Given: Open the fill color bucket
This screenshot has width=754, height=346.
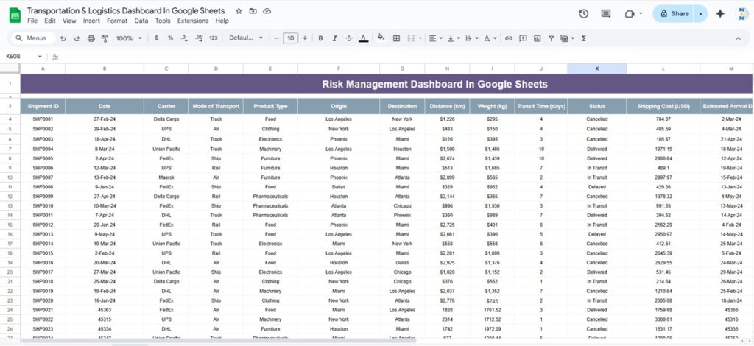Looking at the screenshot, I should point(381,38).
